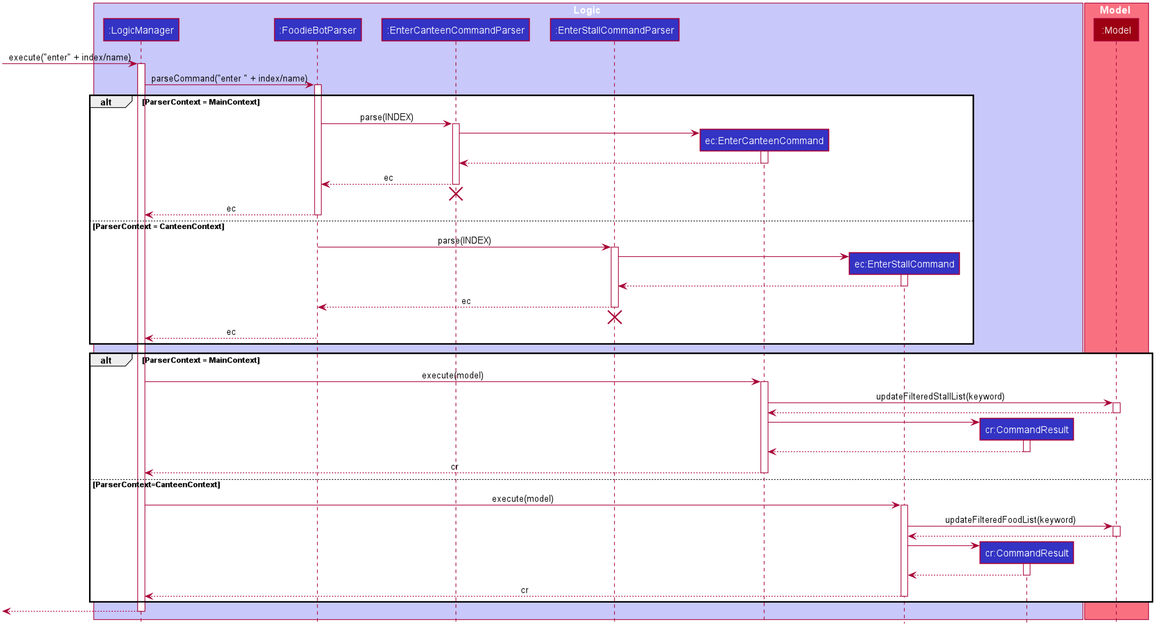Image resolution: width=1160 pixels, height=631 pixels.
Task: Click the destroy X on EnterStallCommandParser lifeline
Action: 615,317
